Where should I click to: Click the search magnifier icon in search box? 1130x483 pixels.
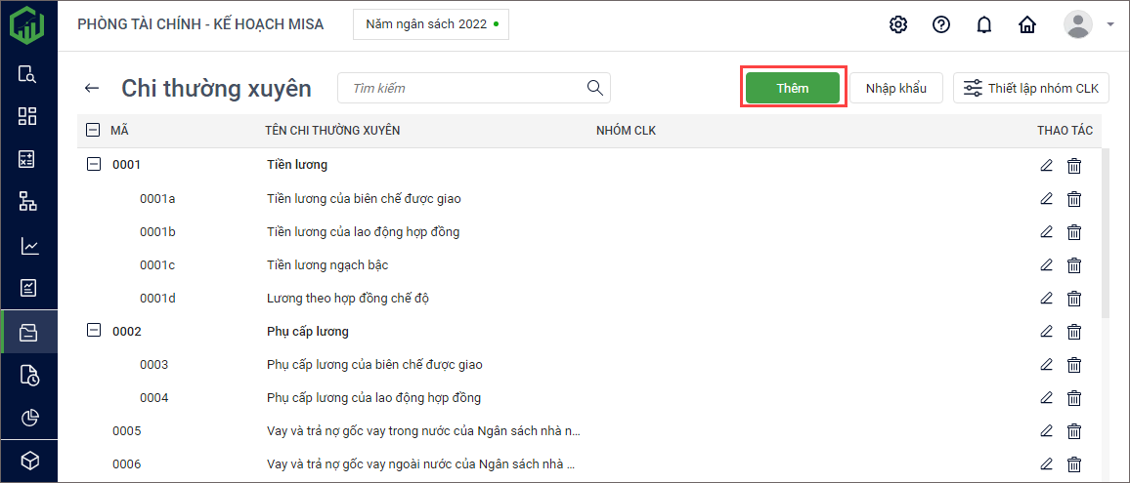coord(594,88)
